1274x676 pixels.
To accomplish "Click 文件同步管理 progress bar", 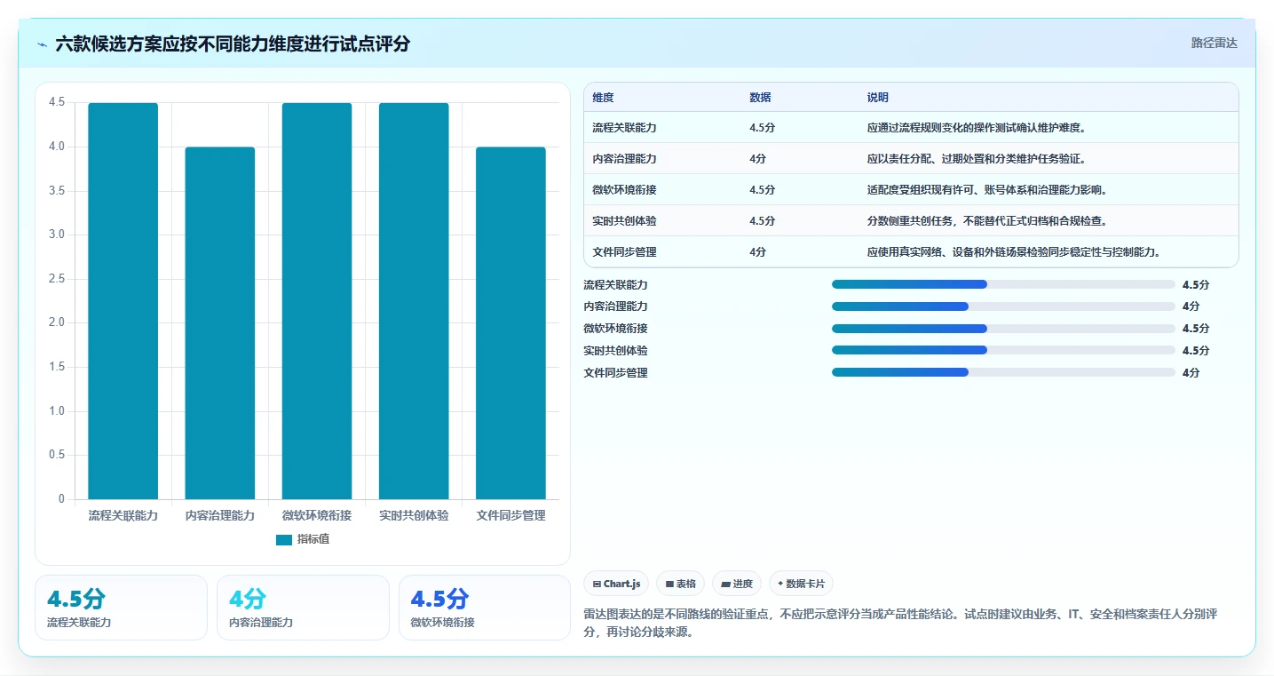I will 1003,372.
